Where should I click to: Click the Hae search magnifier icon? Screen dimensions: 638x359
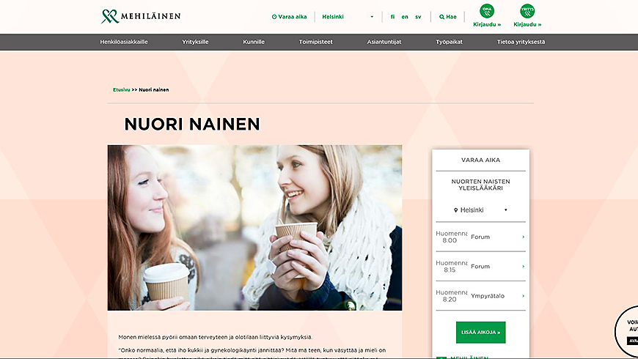click(x=441, y=17)
